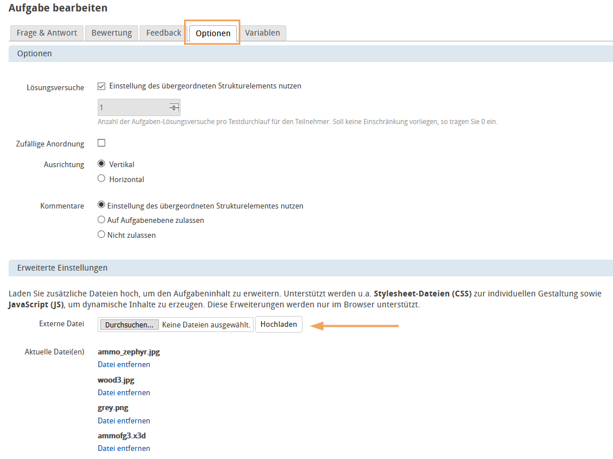Click the Durchsuchen file browse button
The height and width of the screenshot is (459, 613).
(x=129, y=325)
